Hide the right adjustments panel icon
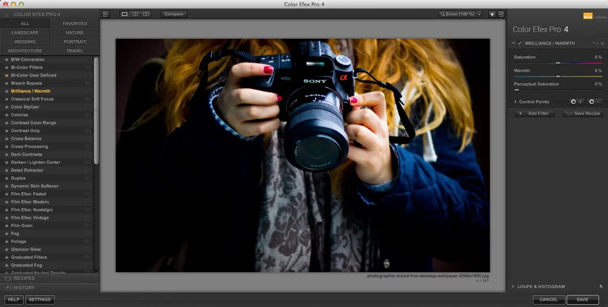This screenshot has width=608, height=307. tap(501, 14)
